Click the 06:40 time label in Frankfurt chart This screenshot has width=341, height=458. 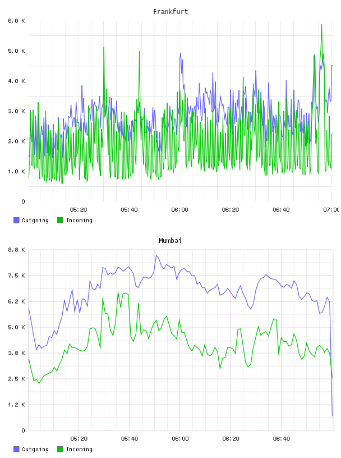(281, 209)
